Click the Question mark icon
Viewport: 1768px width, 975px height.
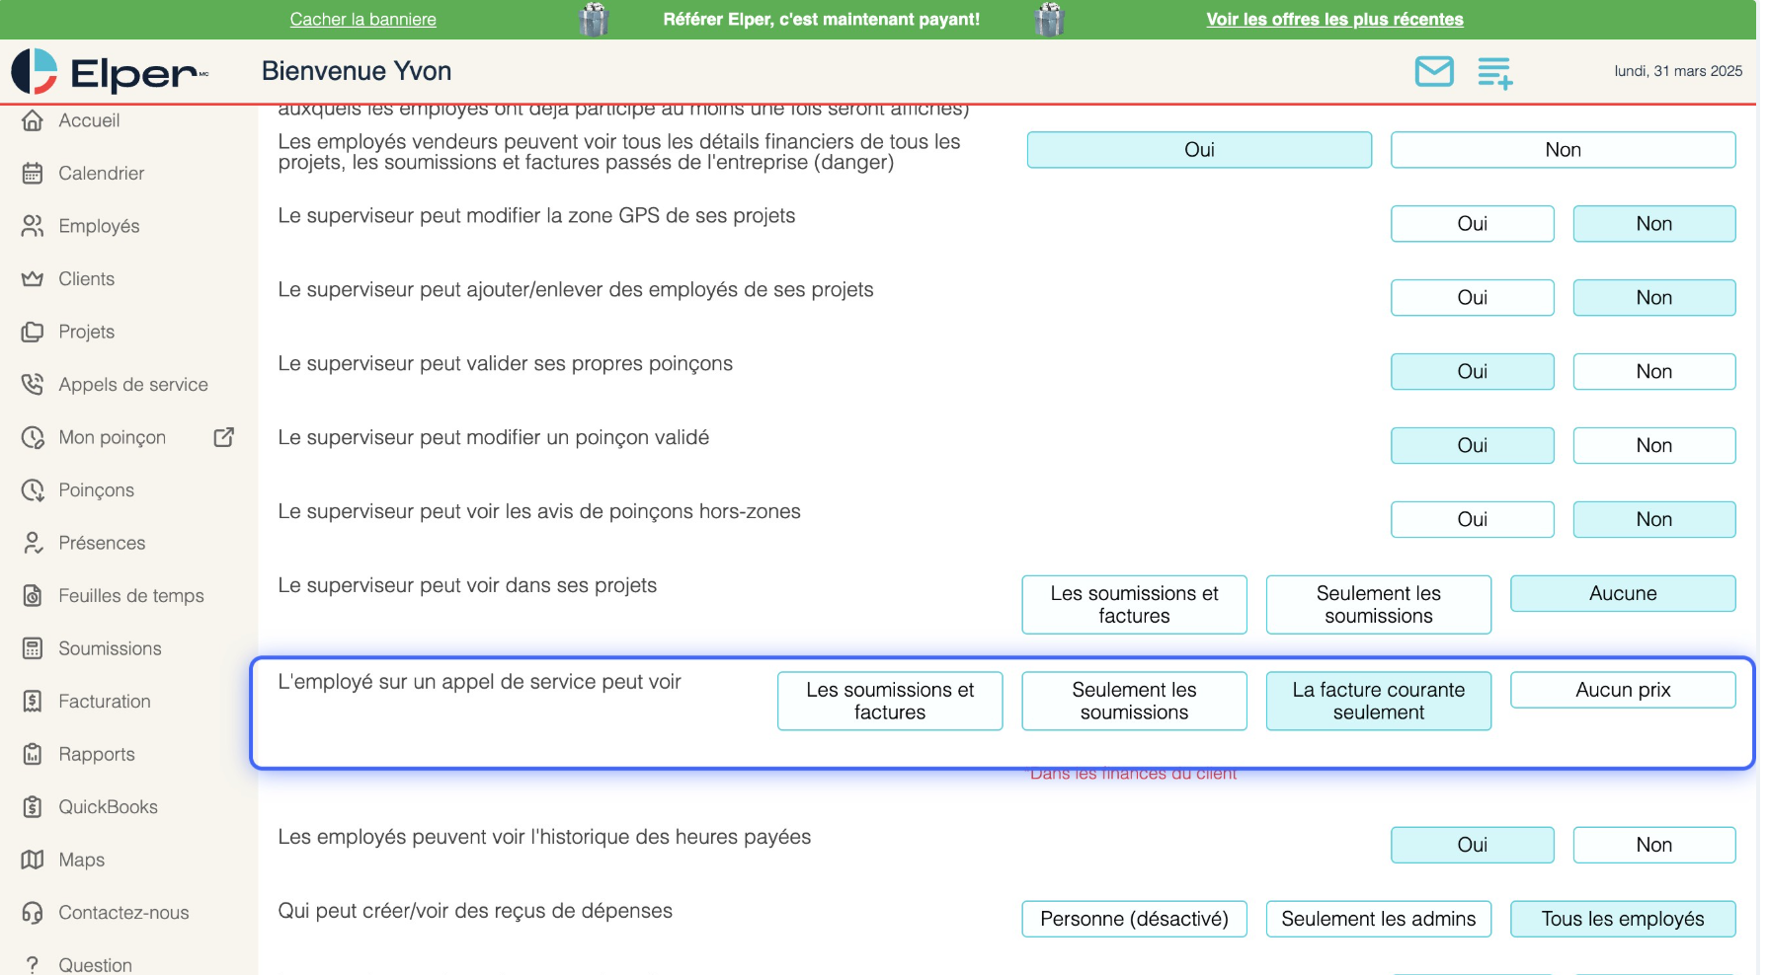click(x=33, y=964)
